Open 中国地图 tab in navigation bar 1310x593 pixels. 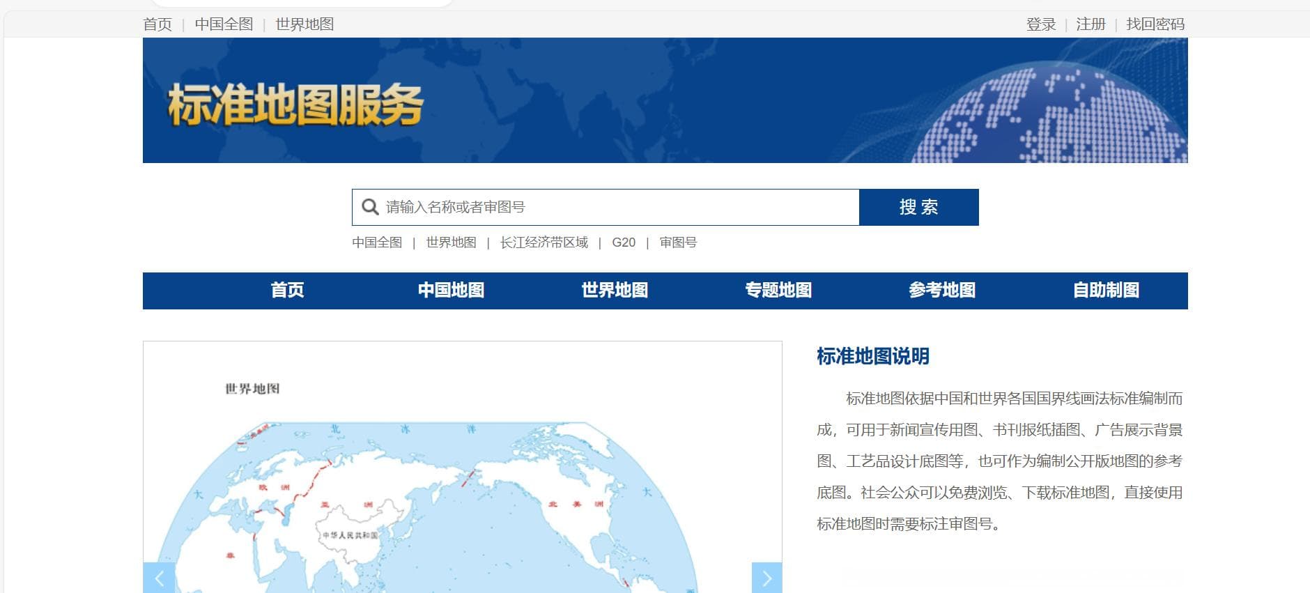[451, 291]
